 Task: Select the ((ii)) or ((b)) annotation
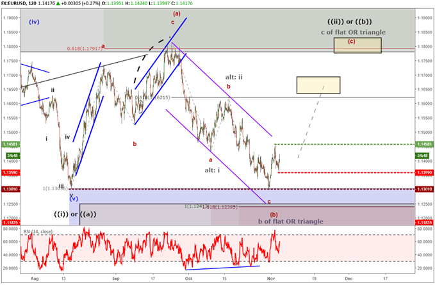(350, 22)
